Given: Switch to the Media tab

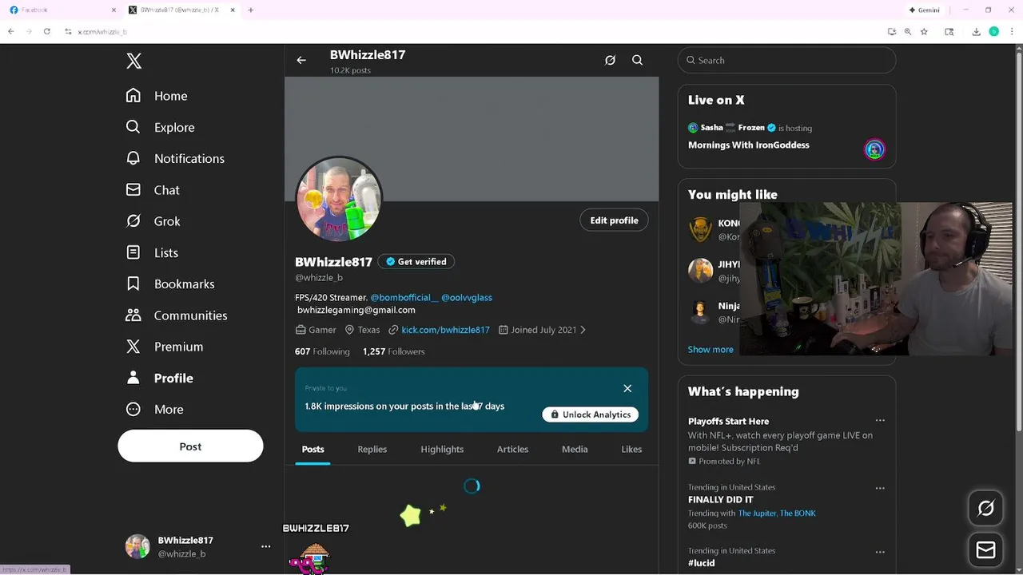Looking at the screenshot, I should 575,449.
